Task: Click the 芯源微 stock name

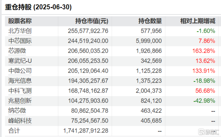Action: click(x=17, y=51)
